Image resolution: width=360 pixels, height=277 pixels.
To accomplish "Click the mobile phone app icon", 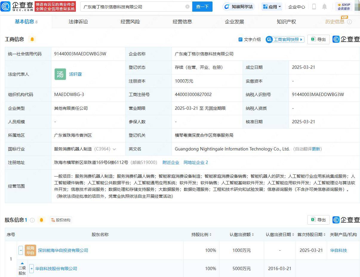I will 314,6.
